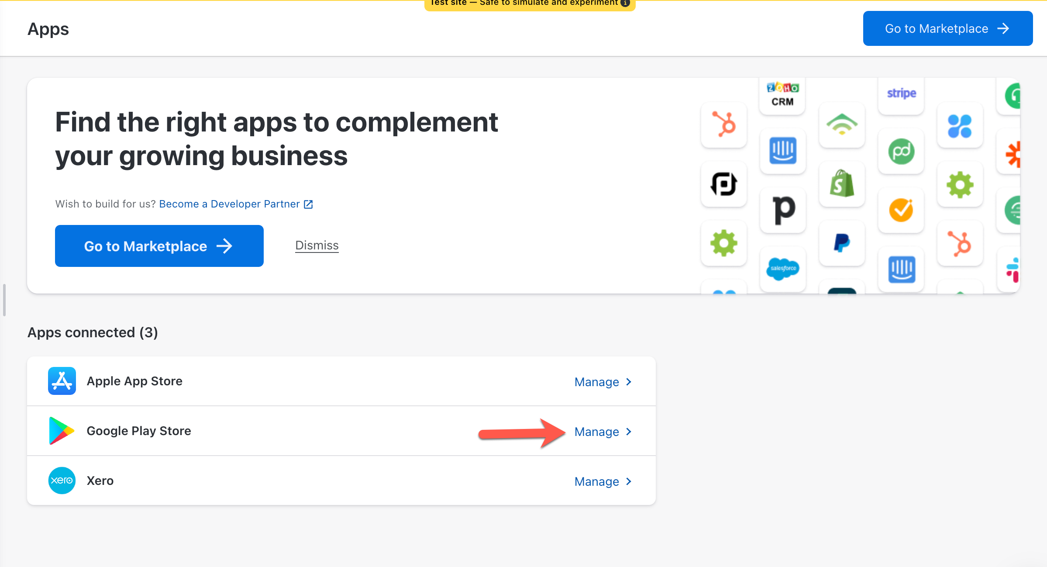Viewport: 1047px width, 567px height.
Task: Click the Stripe logo tile
Action: pos(901,93)
